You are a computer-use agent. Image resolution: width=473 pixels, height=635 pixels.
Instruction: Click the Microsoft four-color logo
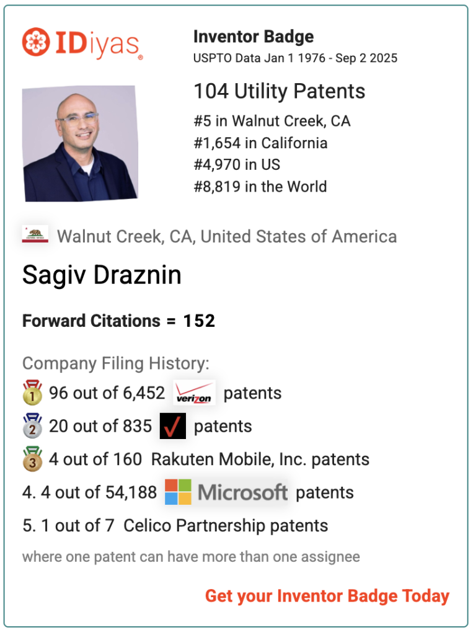[178, 492]
